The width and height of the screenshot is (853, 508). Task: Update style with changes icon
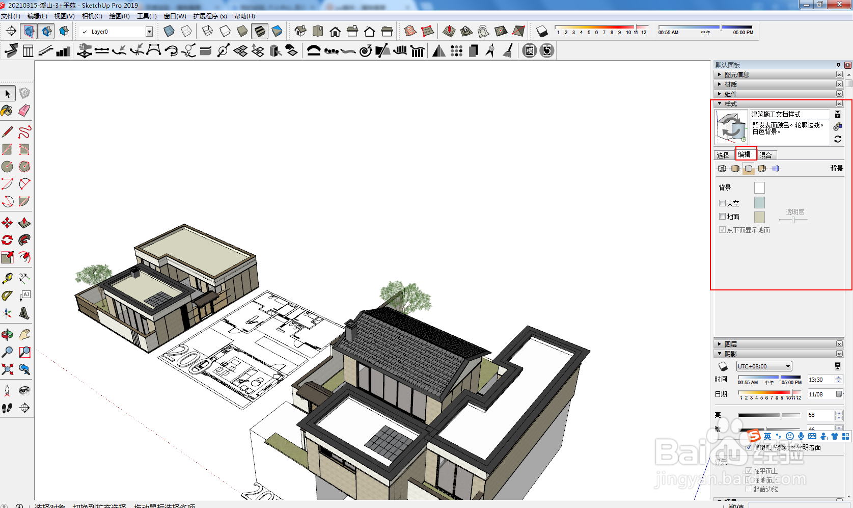[838, 139]
